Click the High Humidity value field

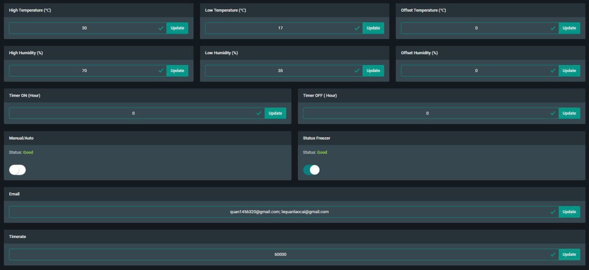click(x=84, y=71)
